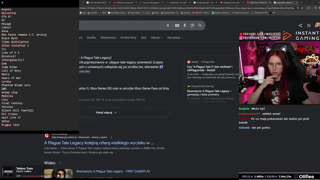Switch to the Krótkie filmy tab
320x180 pixels.
128,37
